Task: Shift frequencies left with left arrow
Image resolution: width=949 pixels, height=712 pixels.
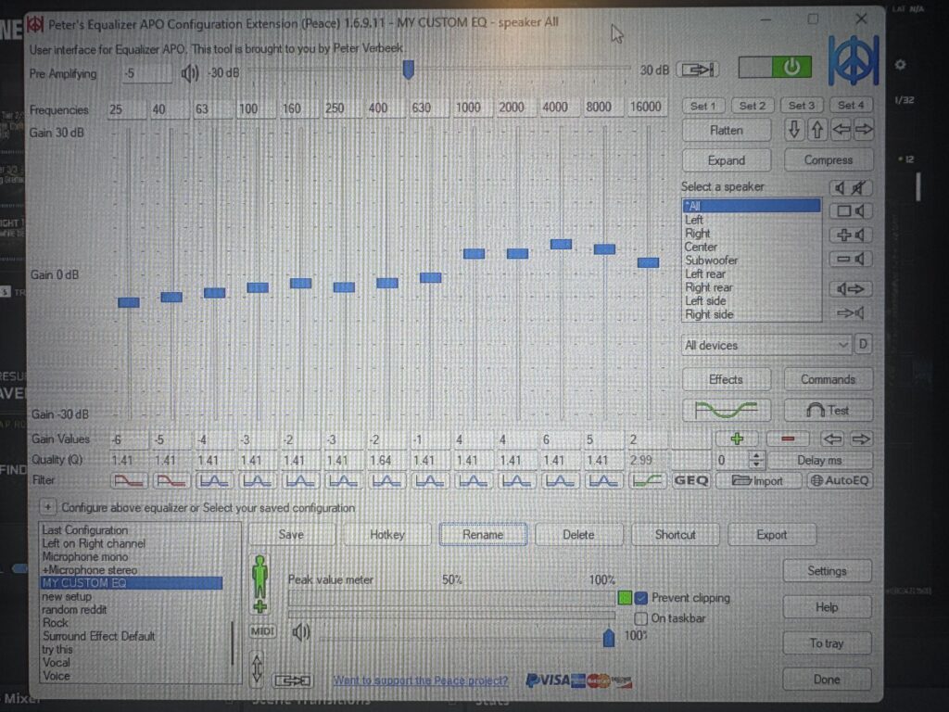Action: (x=841, y=130)
